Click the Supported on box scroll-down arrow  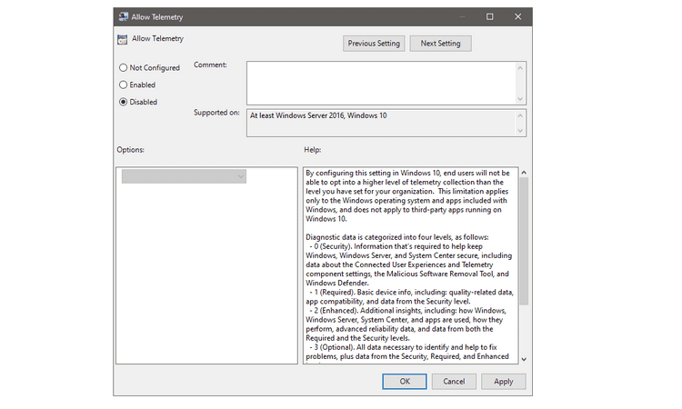[520, 130]
